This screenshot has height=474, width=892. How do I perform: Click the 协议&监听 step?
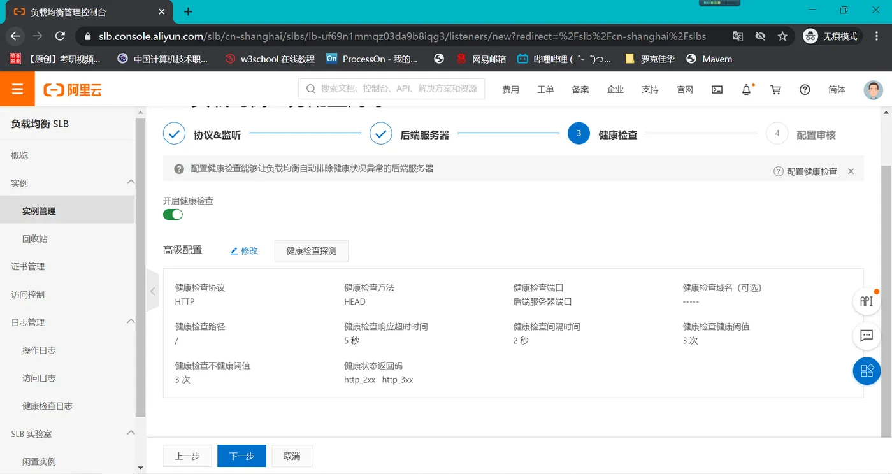coord(203,134)
